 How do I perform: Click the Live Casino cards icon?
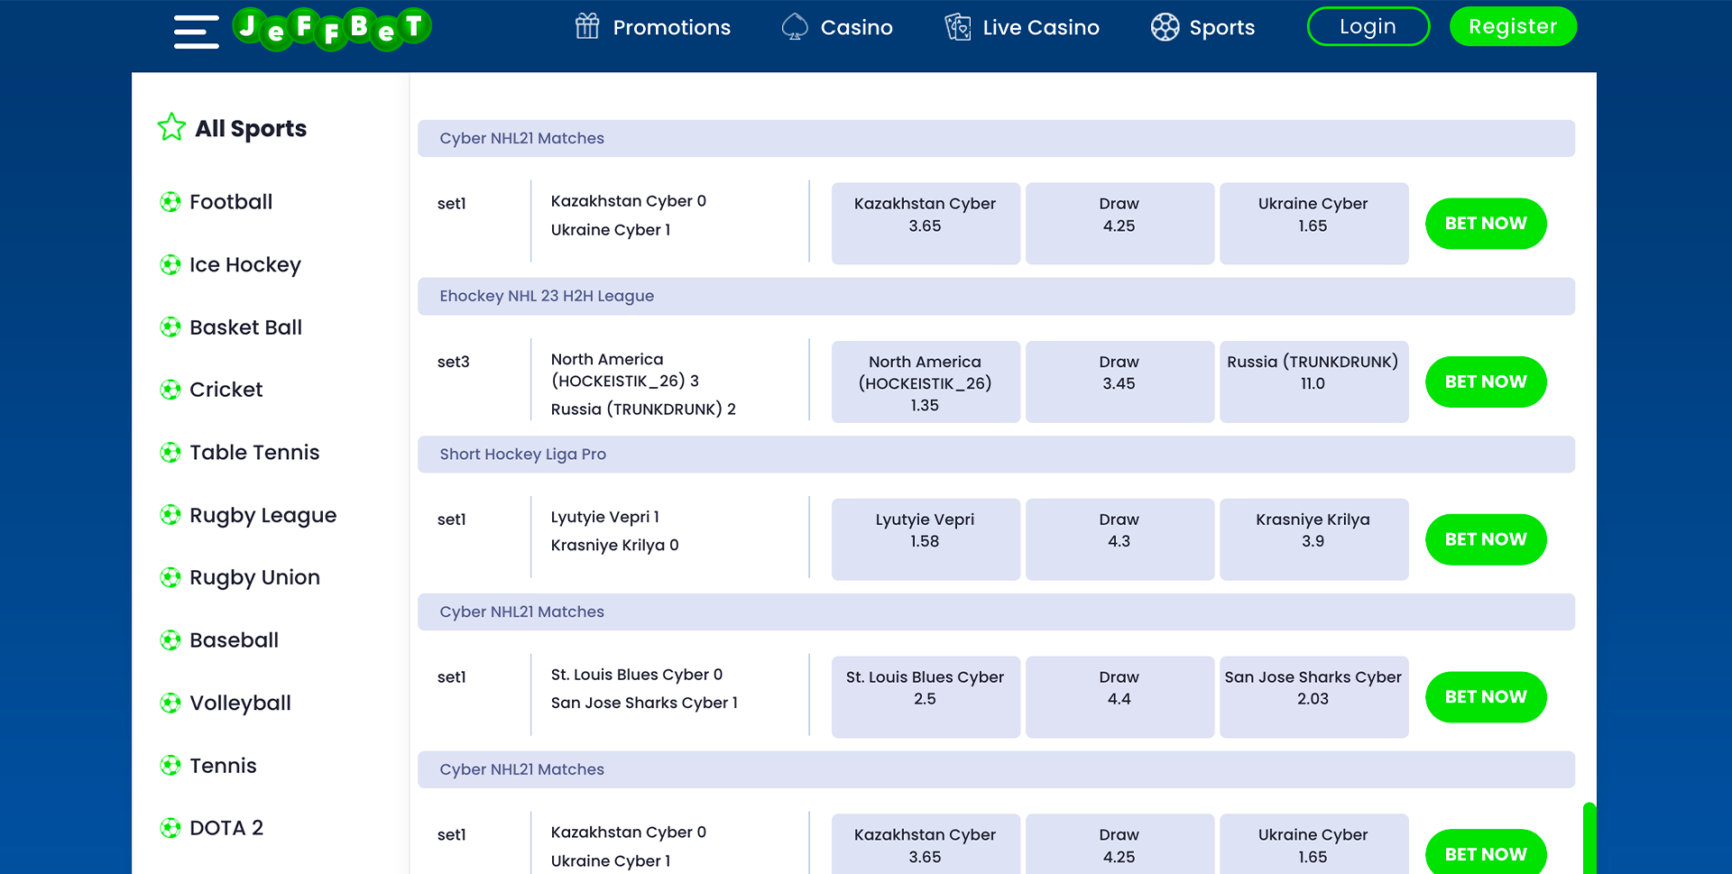click(x=958, y=27)
